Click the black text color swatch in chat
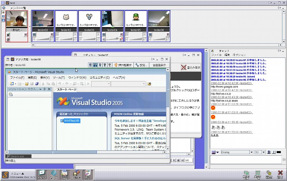 pyautogui.click(x=279, y=152)
